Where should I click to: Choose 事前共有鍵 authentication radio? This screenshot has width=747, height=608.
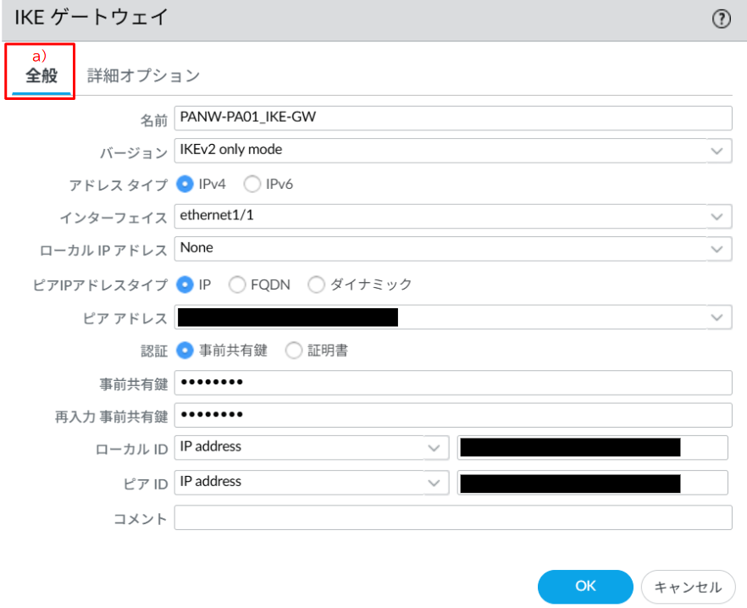click(185, 351)
